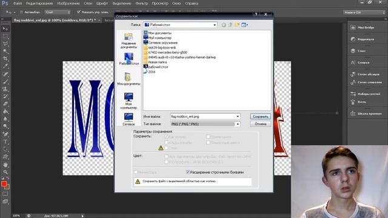Screen dimensions: 388x218
Task: Select the Dodge tool
Action: (x=5, y=126)
